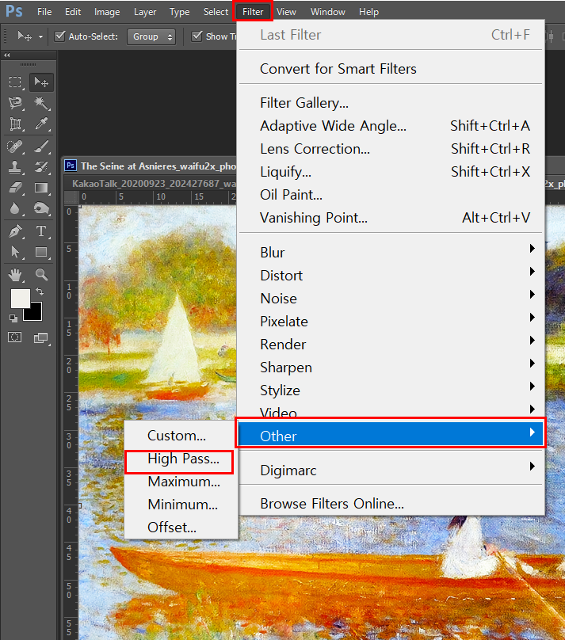Expand the Digimarc submenu
This screenshot has width=565, height=640.
coord(391,470)
